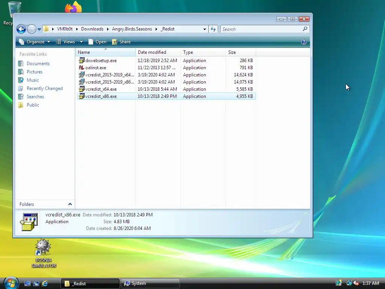385x289 pixels.
Task: Switch to _Redist taskbar button
Action: [90, 283]
